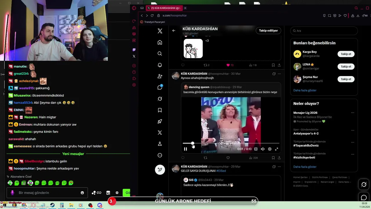Click in the Ara search field
This screenshot has height=209, width=371.
324,31
